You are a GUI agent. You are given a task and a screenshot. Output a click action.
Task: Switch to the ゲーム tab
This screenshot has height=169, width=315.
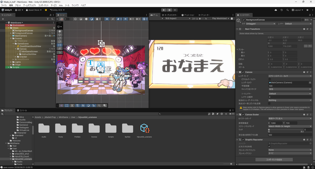[154, 15]
